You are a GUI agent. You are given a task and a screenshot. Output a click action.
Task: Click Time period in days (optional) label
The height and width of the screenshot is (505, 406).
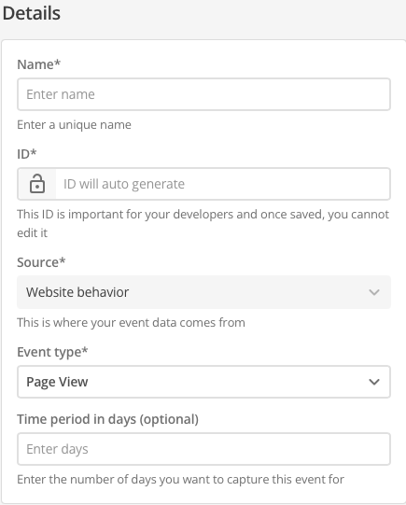108,419
